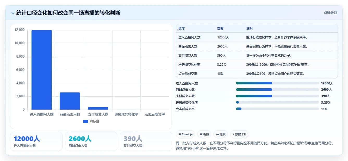Click the lightning icon beside the page title
The width and height of the screenshot is (348, 161).
pyautogui.click(x=12, y=13)
